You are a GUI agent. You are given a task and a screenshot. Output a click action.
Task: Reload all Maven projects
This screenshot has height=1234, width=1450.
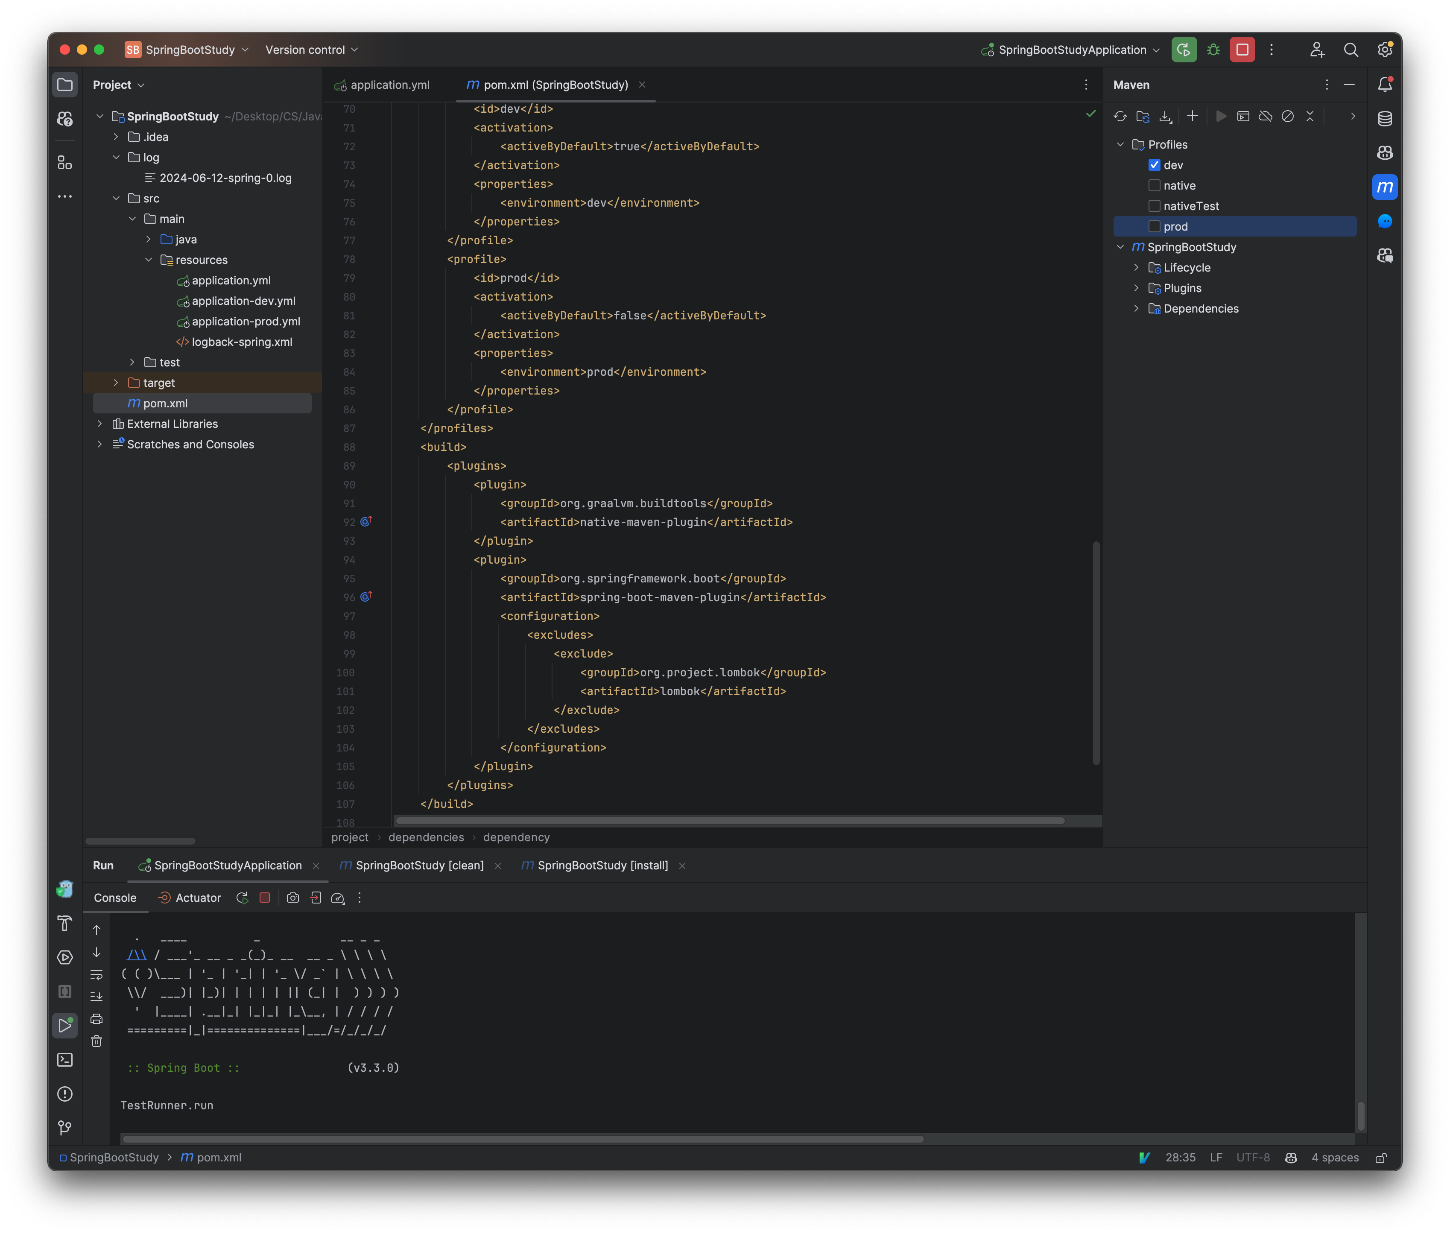[1121, 116]
